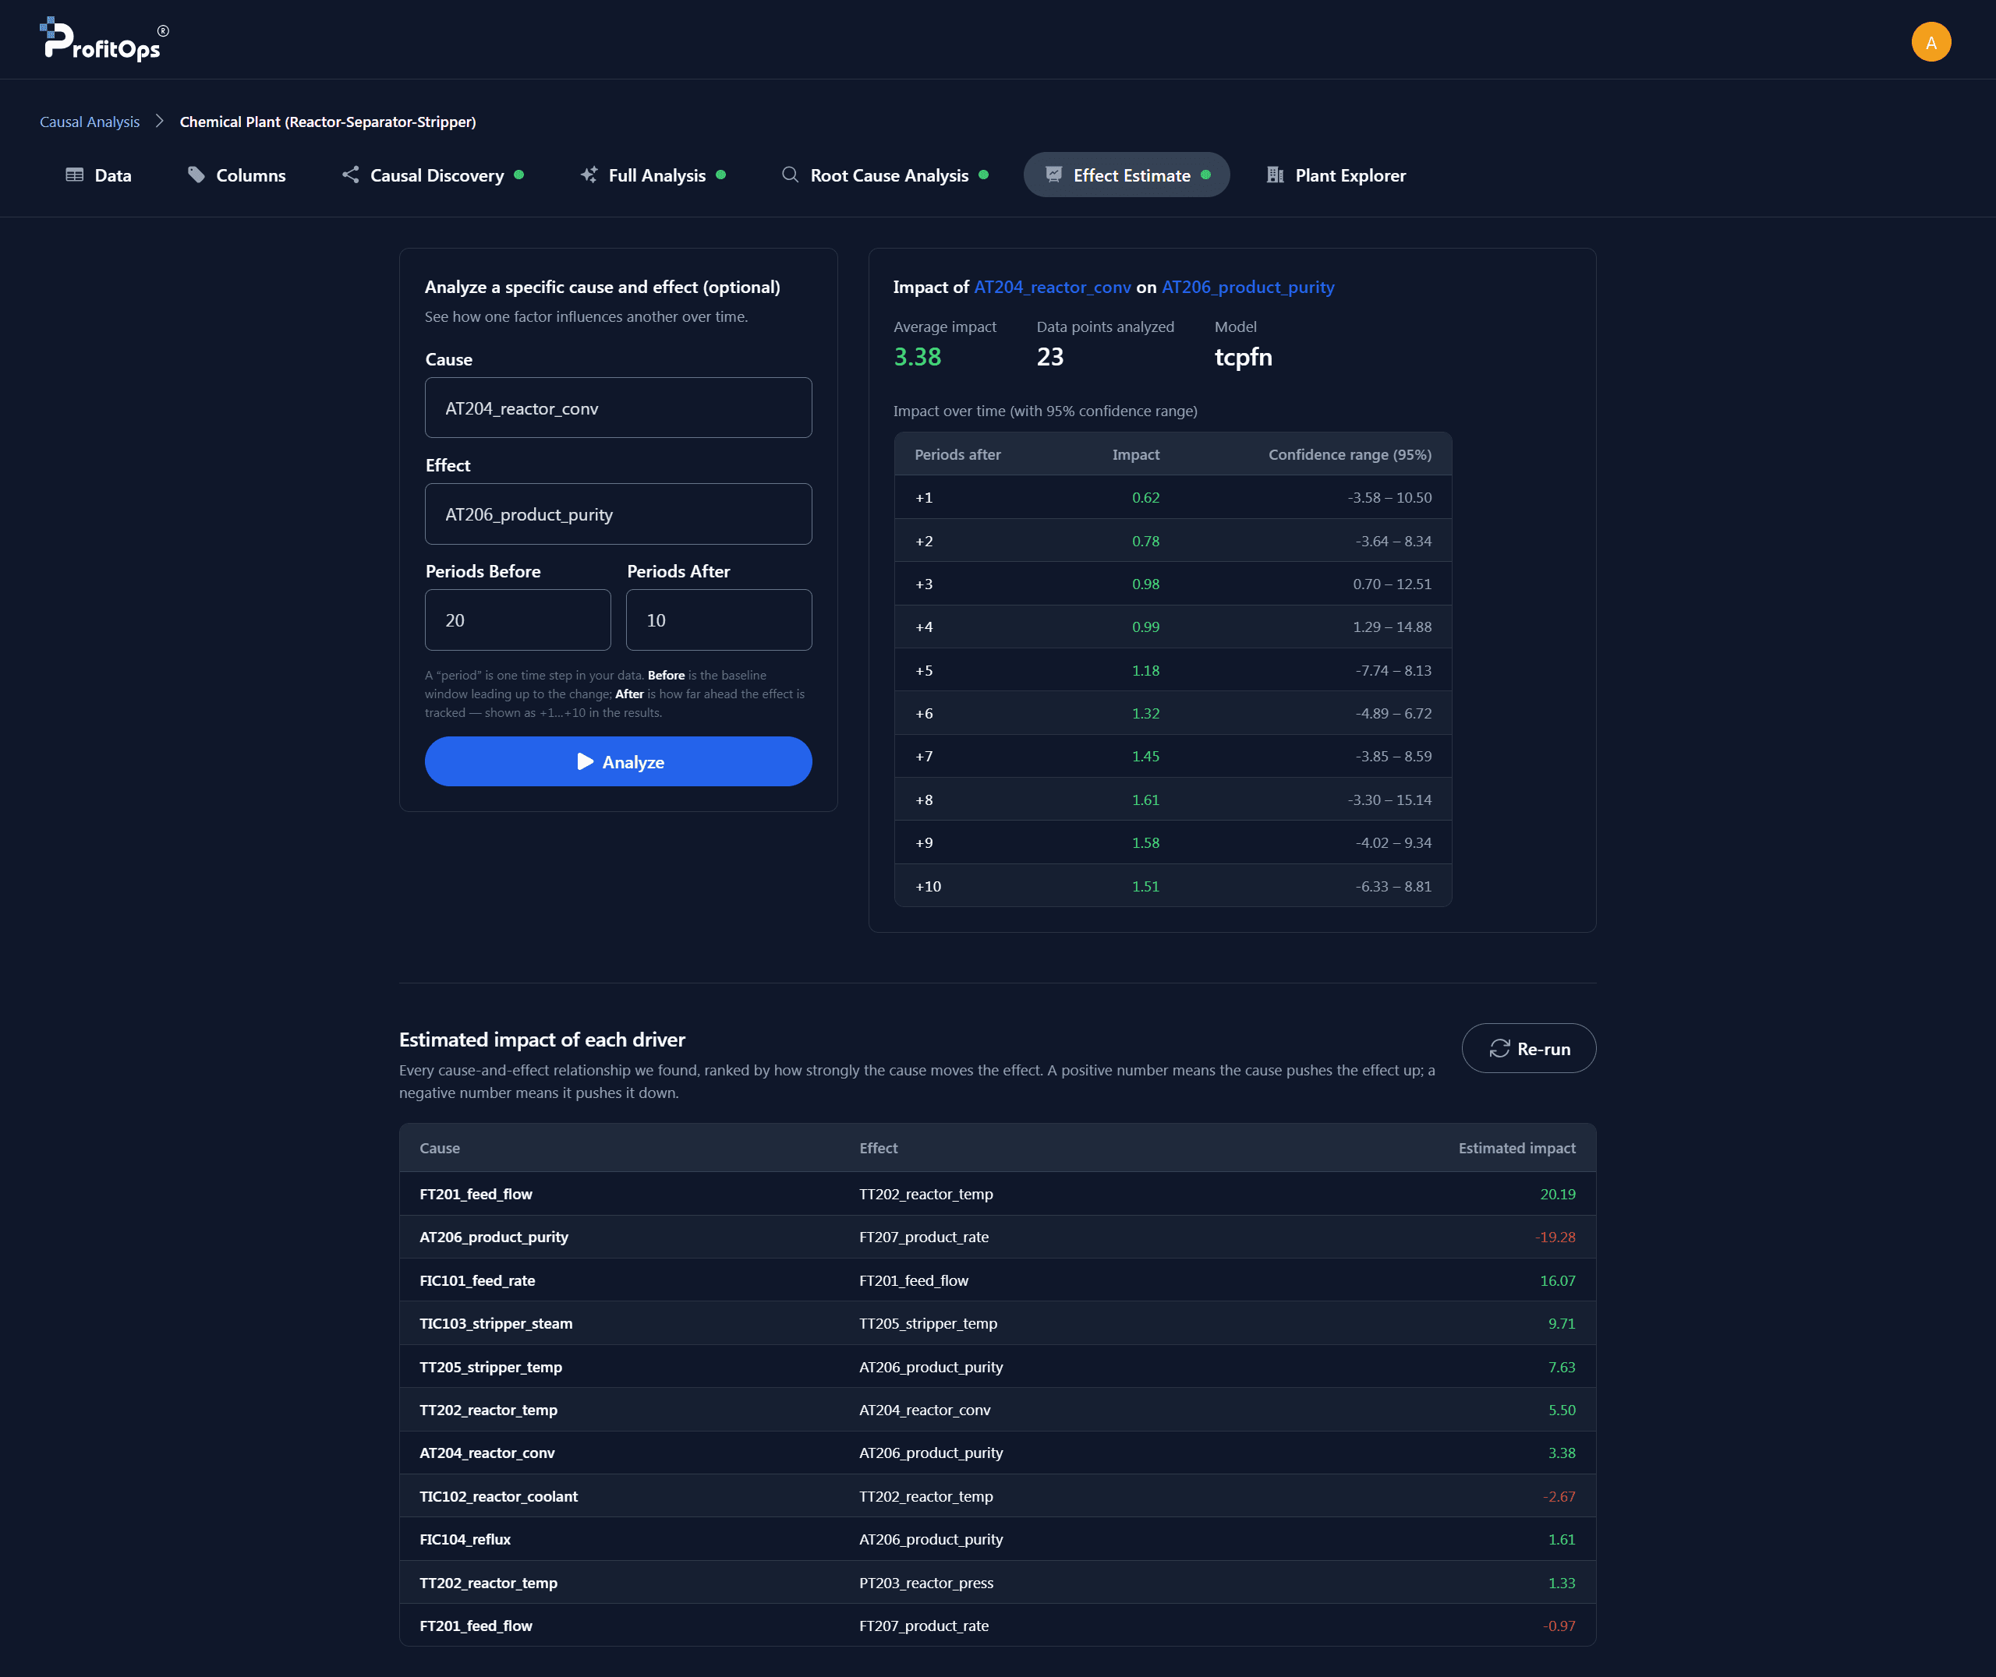This screenshot has width=1996, height=1677.
Task: Go to Causal Analysis breadcrumb link
Action: point(90,122)
